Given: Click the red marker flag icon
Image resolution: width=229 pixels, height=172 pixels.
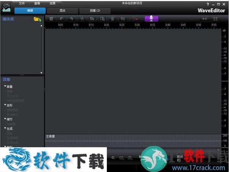Looking at the screenshot, I should (136, 19).
